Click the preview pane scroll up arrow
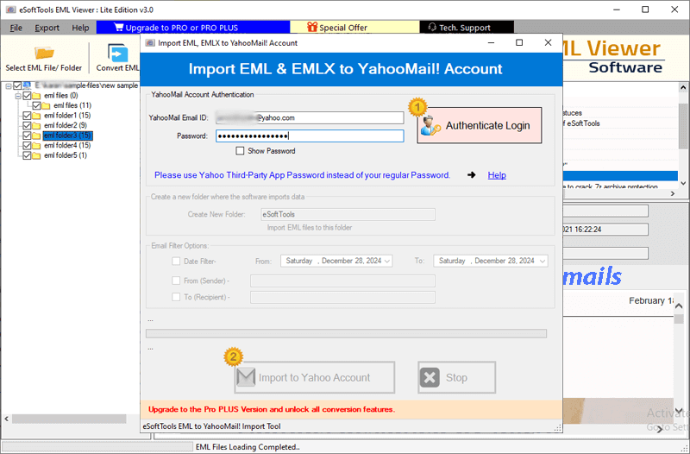 (x=679, y=306)
